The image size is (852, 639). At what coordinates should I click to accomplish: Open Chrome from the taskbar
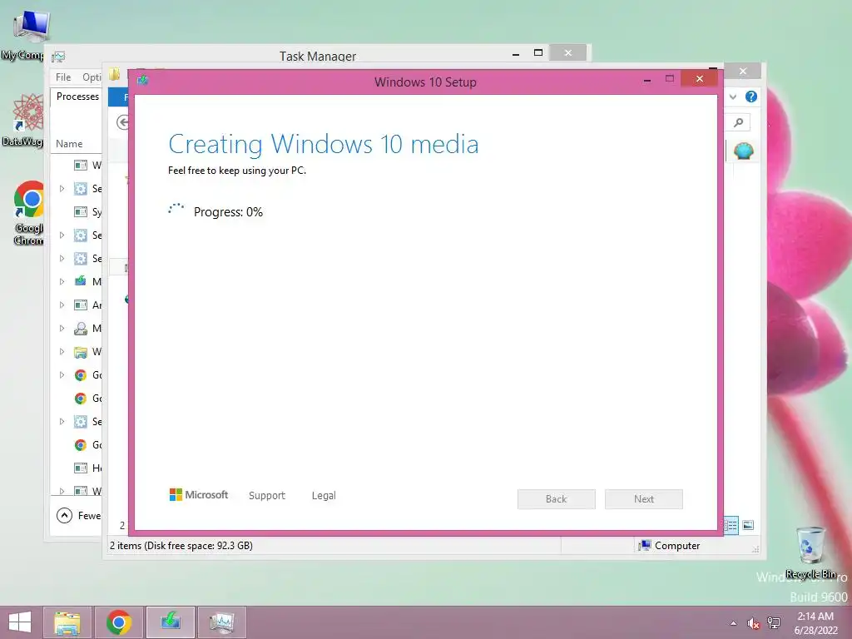click(118, 622)
